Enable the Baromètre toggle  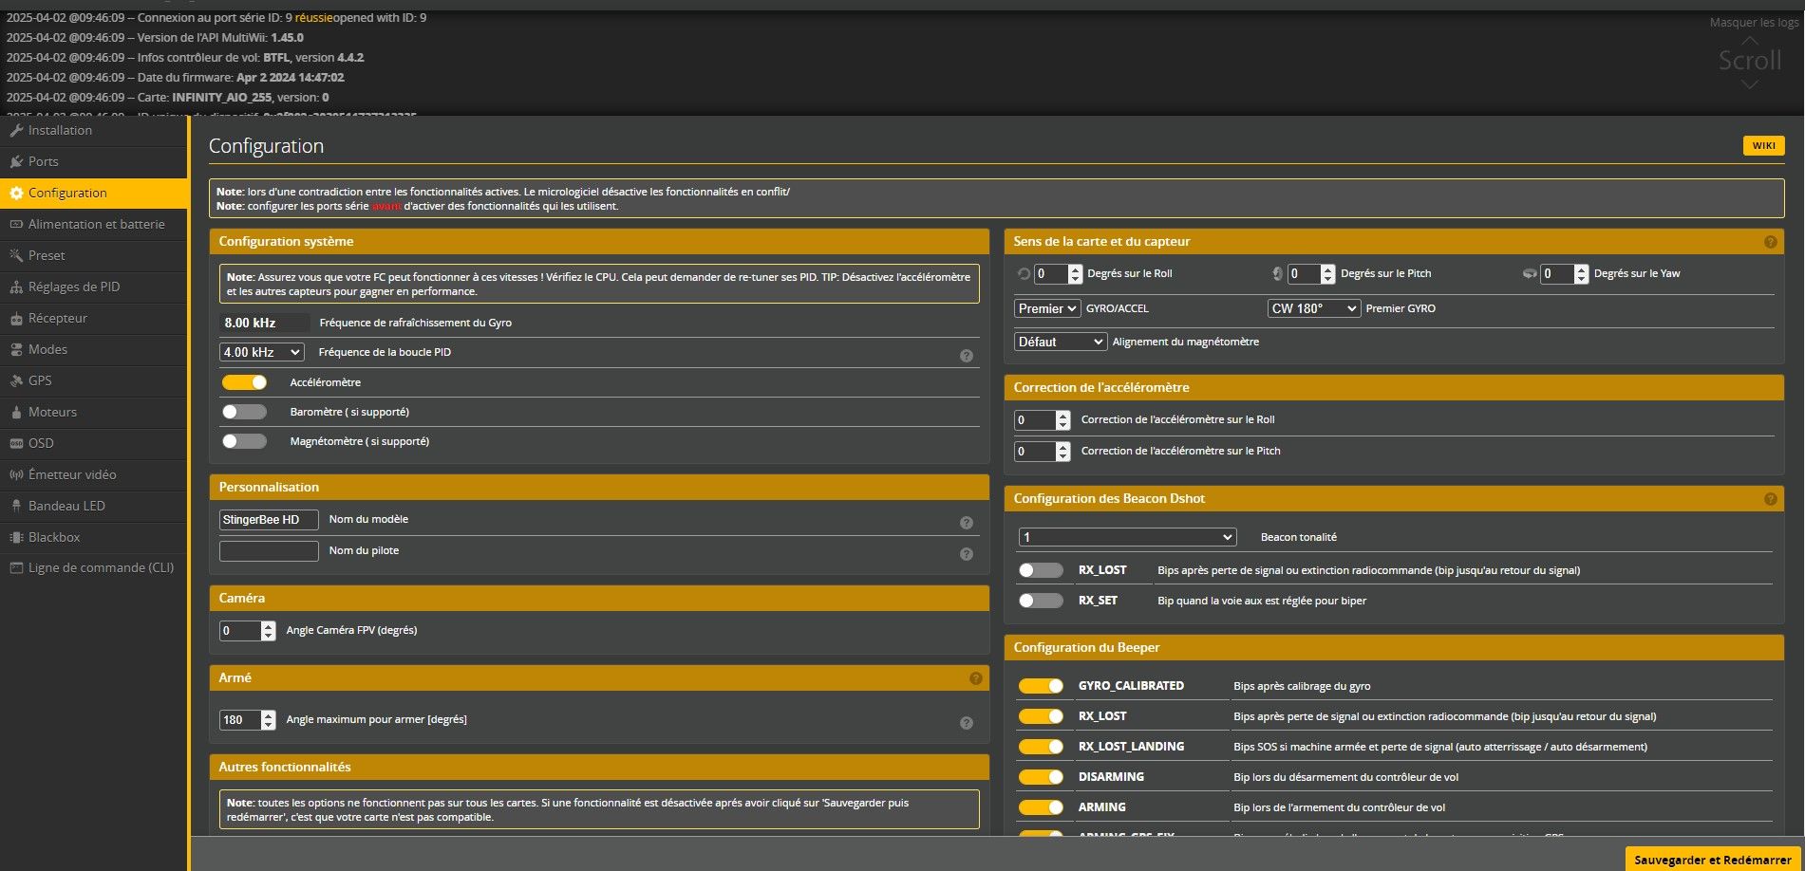point(245,412)
